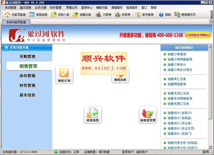Viewport: 214px width, 155px height.
Task: Open the 销售订单统计 link
Action: pos(177,64)
